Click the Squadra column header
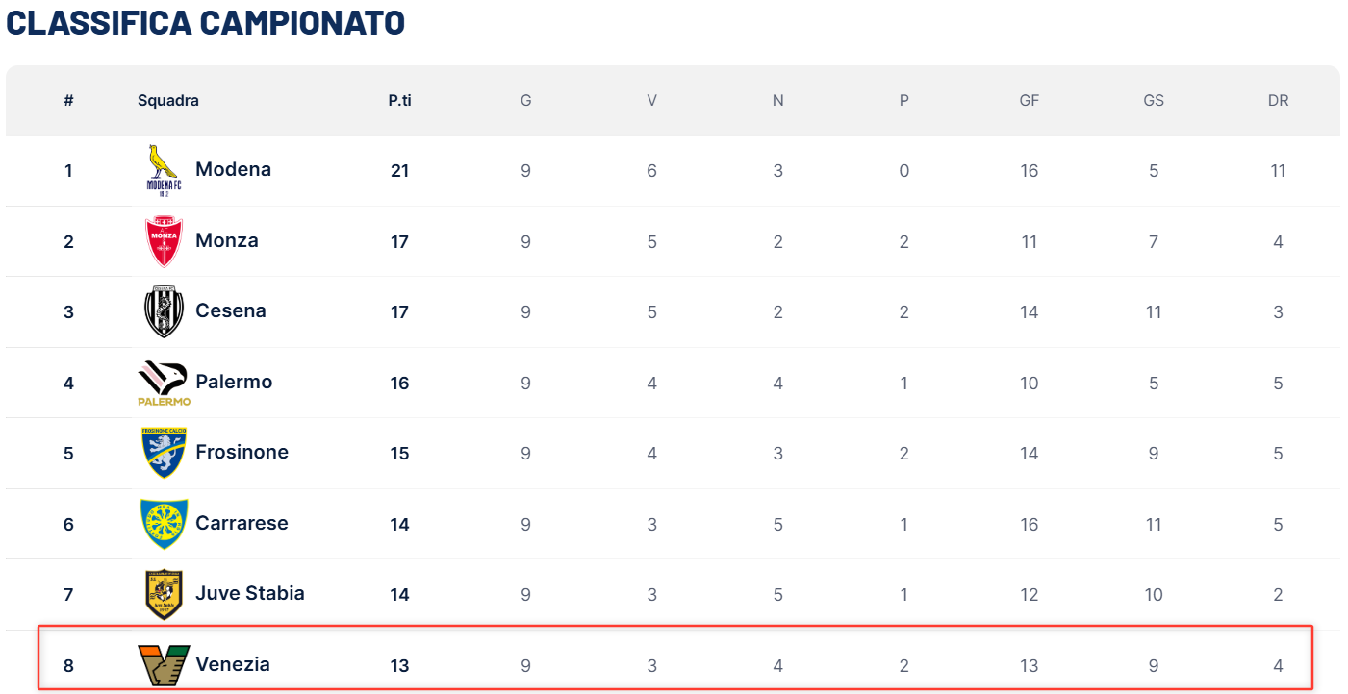Screen dimensions: 1348x694 pos(168,100)
